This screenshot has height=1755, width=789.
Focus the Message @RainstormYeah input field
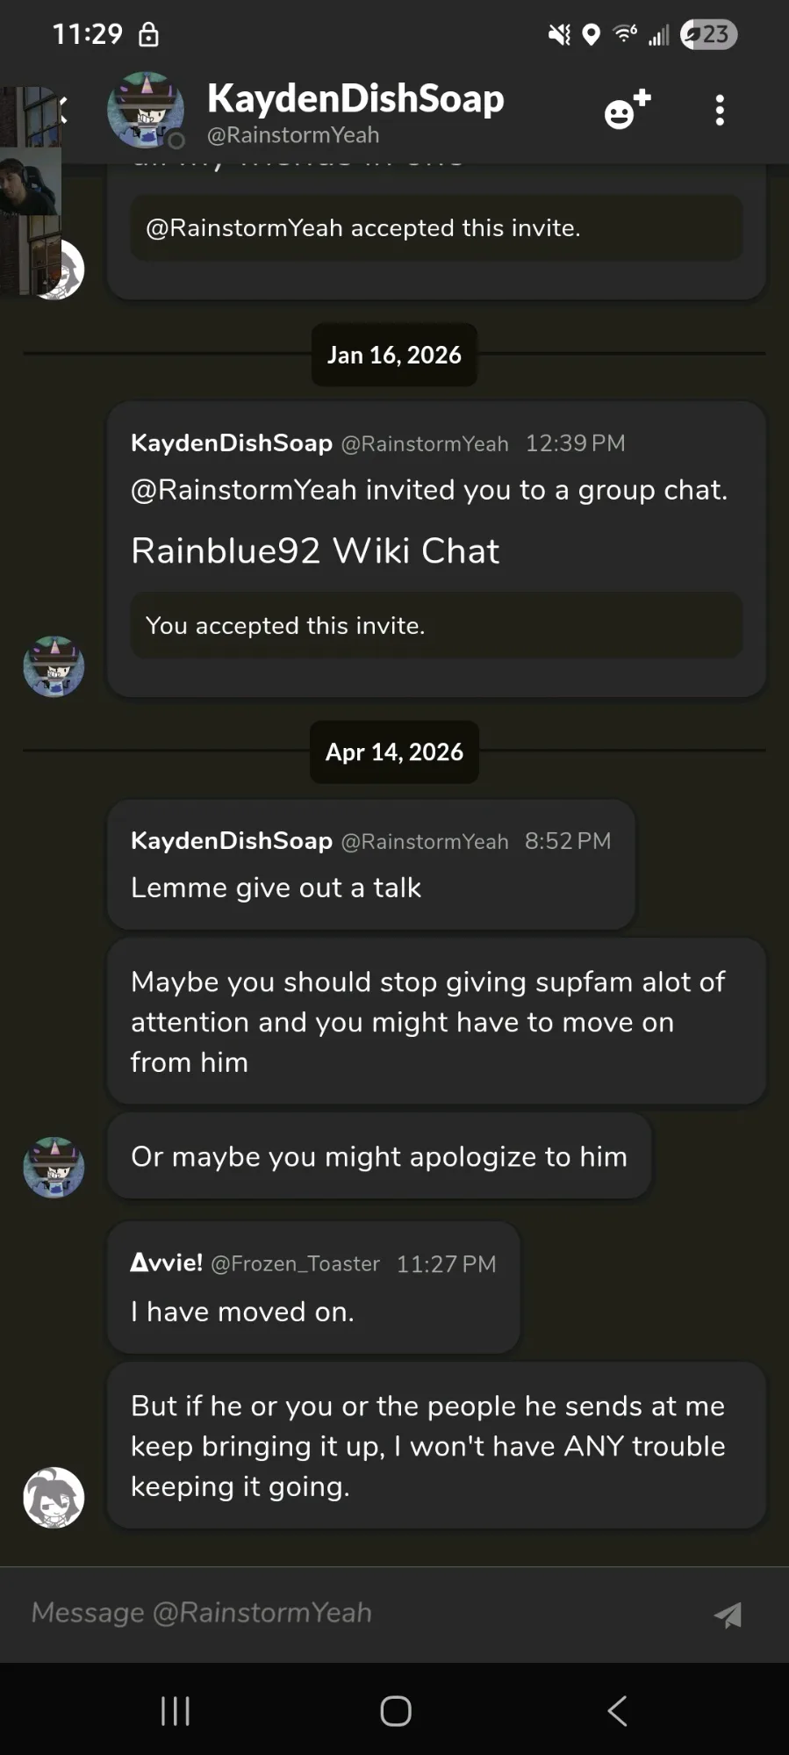coord(351,1613)
